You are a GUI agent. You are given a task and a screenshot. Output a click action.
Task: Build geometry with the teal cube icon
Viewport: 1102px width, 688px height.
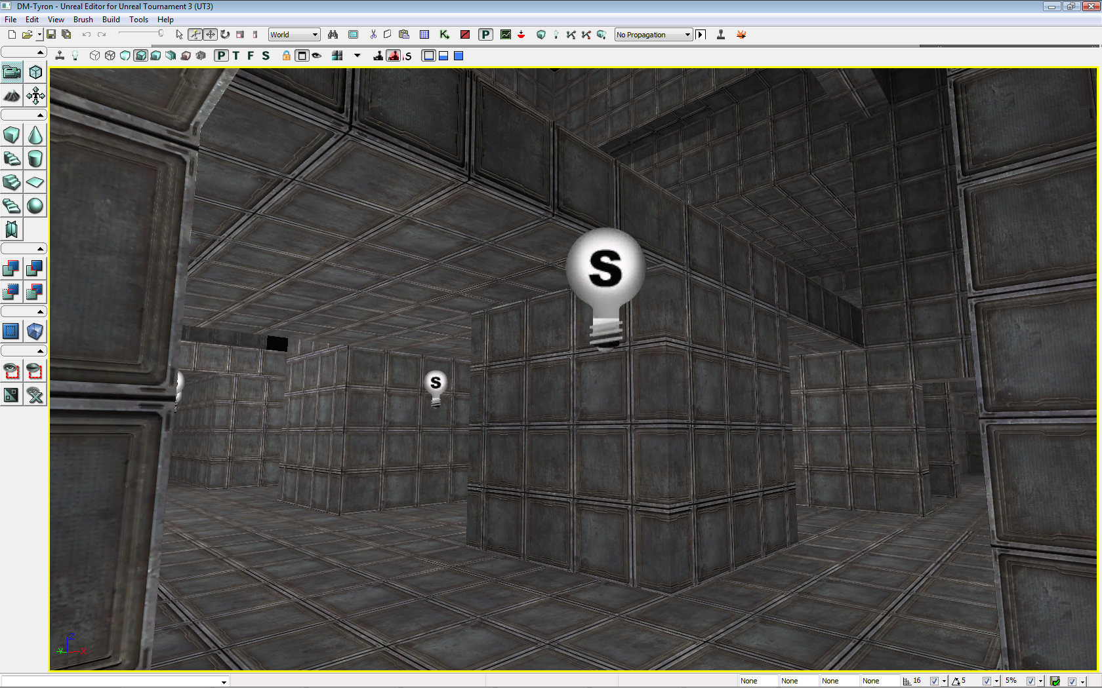(541, 35)
